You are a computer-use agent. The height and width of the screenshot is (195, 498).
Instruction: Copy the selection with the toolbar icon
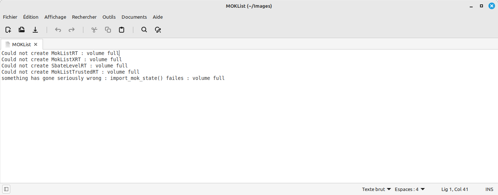coord(108,30)
